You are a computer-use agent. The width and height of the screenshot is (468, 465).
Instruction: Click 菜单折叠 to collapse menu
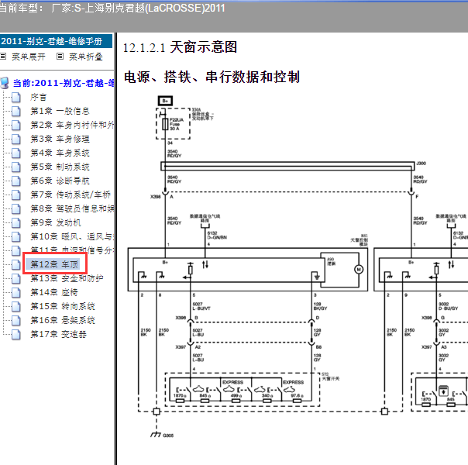click(86, 57)
